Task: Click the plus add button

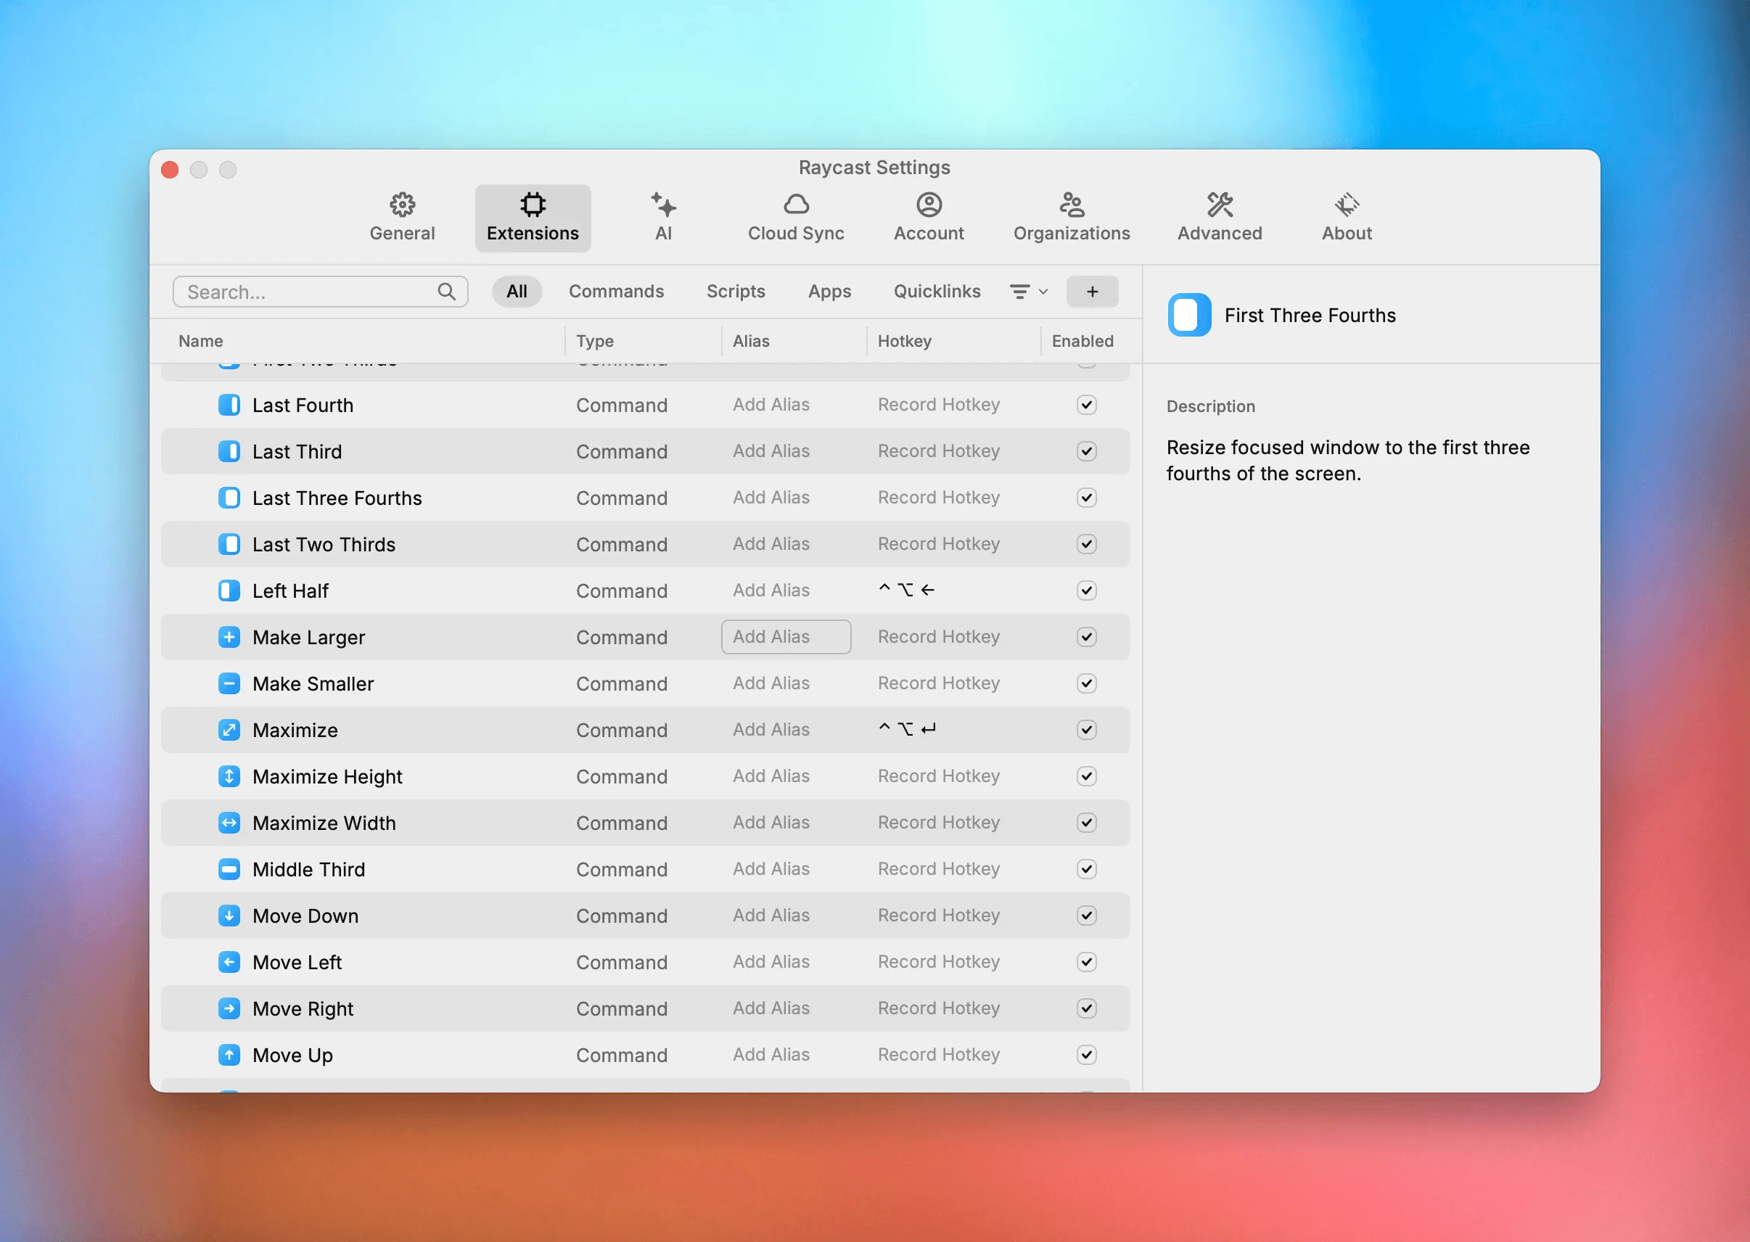Action: [1091, 292]
